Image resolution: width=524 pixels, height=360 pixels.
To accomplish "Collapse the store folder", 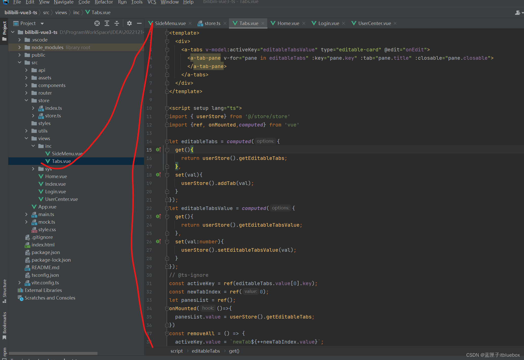I will (27, 100).
